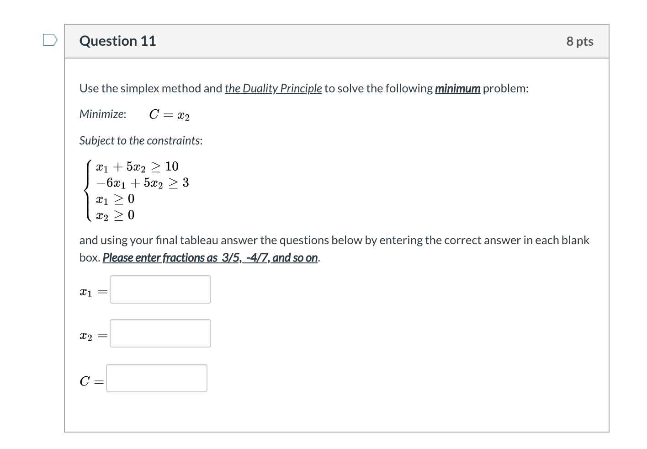Open the Duality Principle underlined link
The image size is (647, 449).
(x=273, y=88)
